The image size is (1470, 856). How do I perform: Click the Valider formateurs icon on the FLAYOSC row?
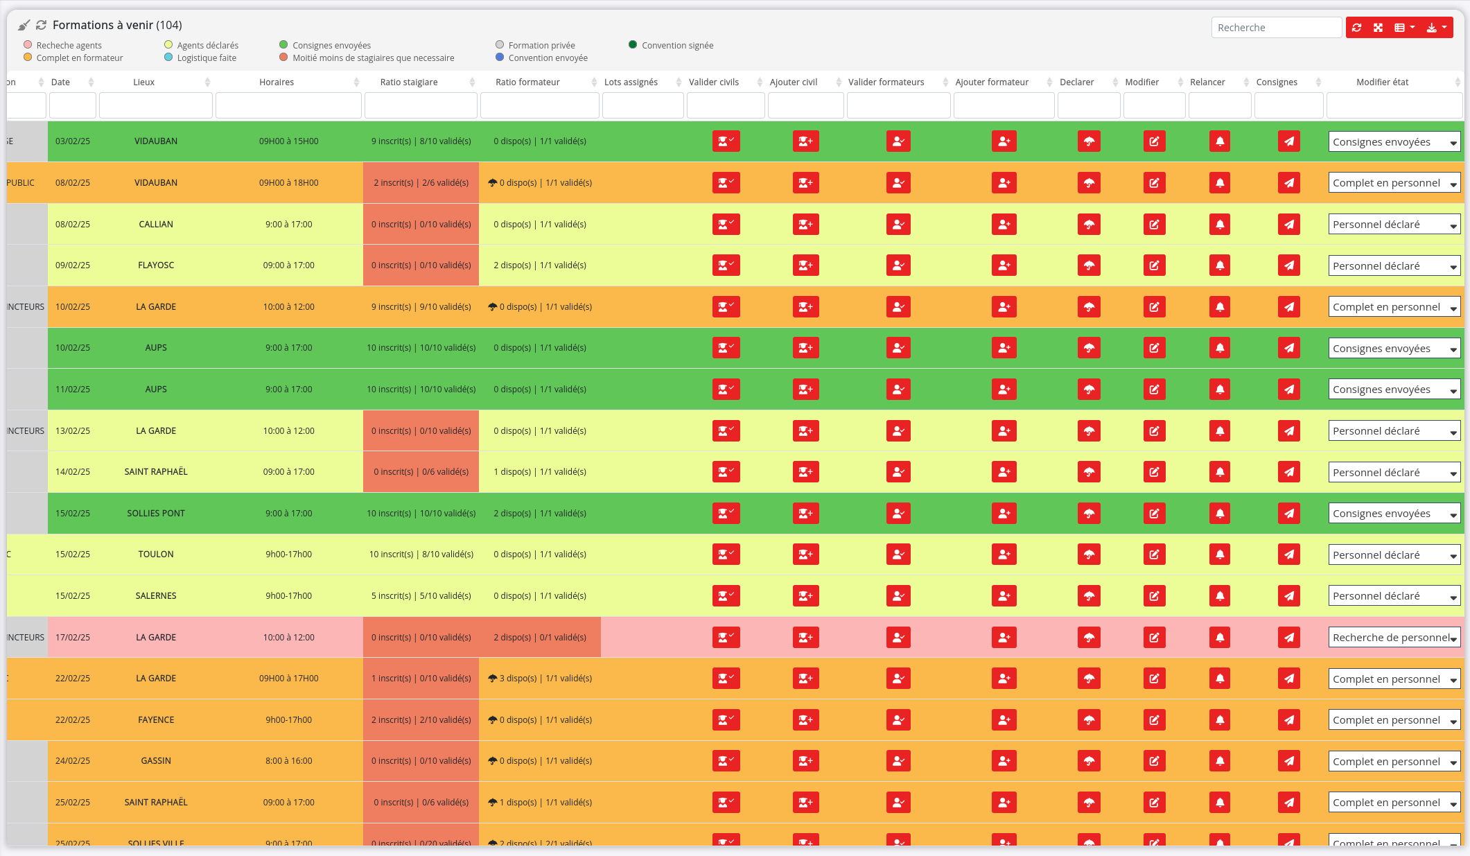(x=898, y=265)
